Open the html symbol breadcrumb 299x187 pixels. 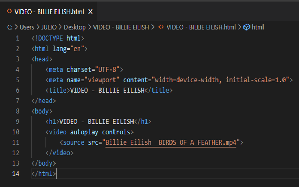coord(258,27)
